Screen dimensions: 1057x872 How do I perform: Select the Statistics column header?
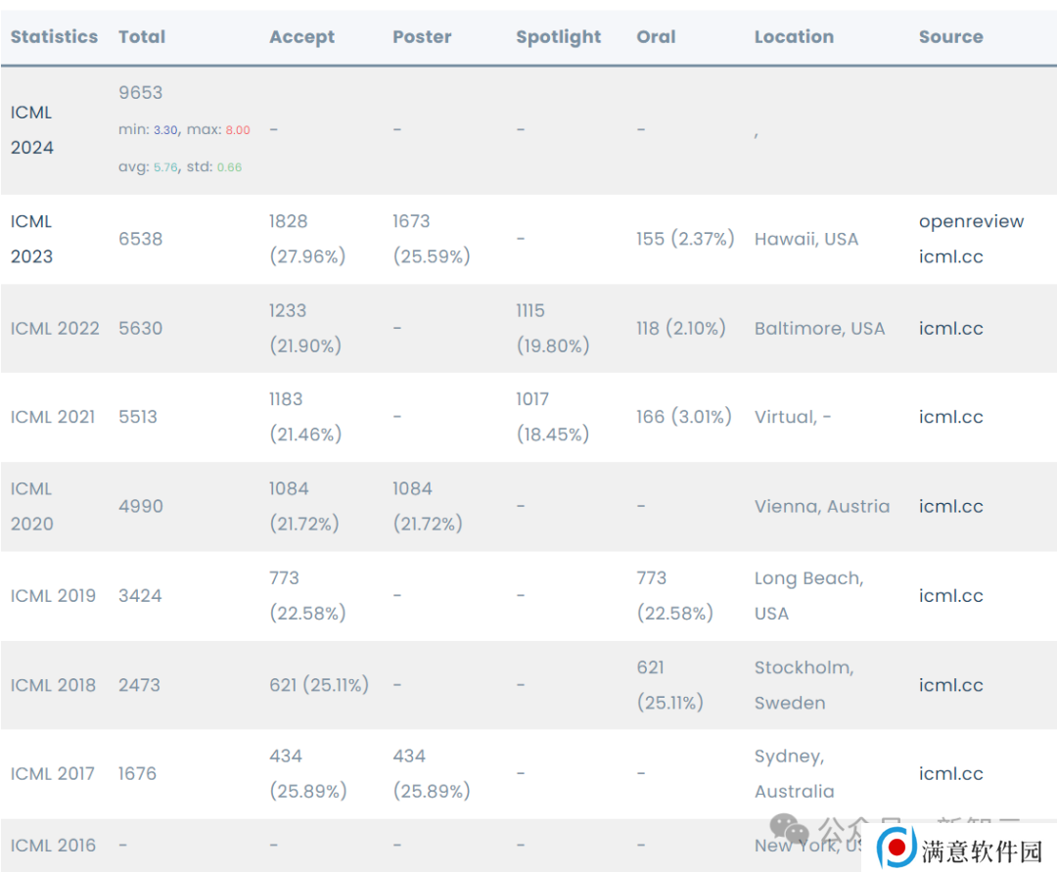click(54, 36)
